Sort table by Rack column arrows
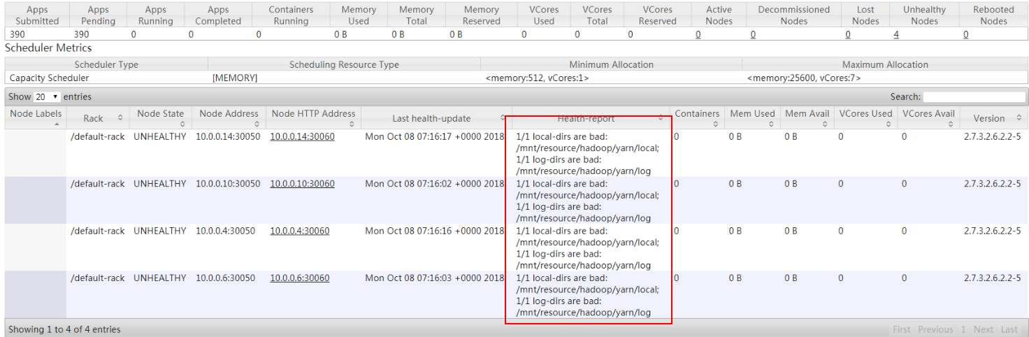1029x337 pixels. coord(120,118)
